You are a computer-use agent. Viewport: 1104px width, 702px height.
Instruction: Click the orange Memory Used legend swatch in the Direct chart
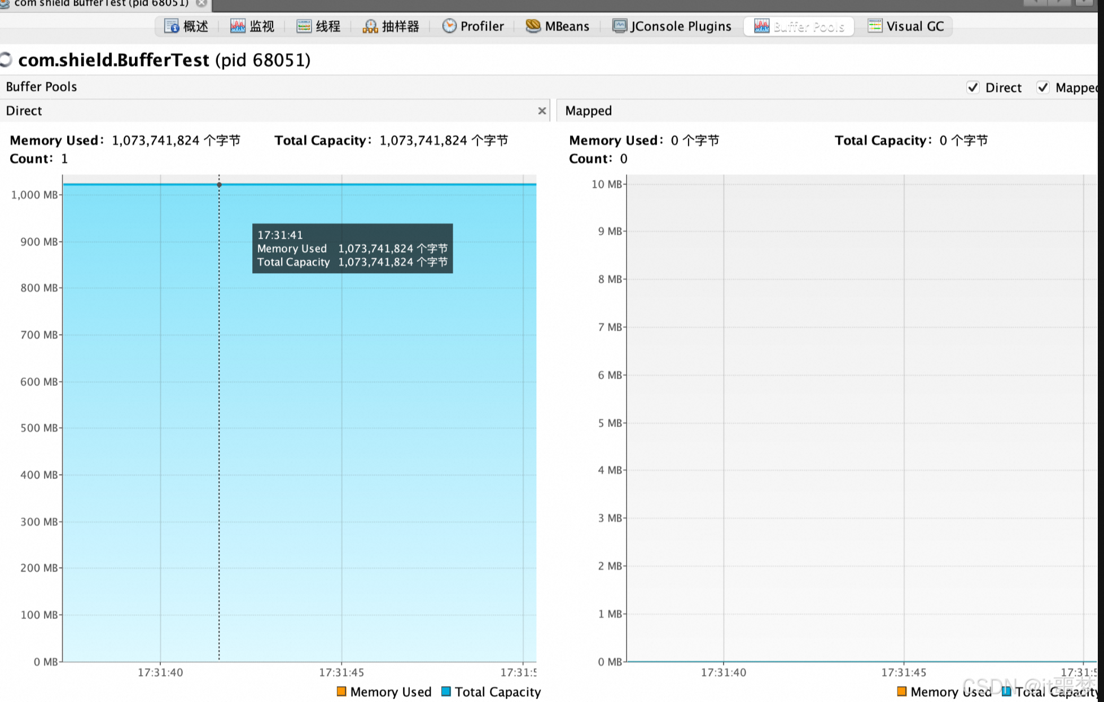point(341,691)
